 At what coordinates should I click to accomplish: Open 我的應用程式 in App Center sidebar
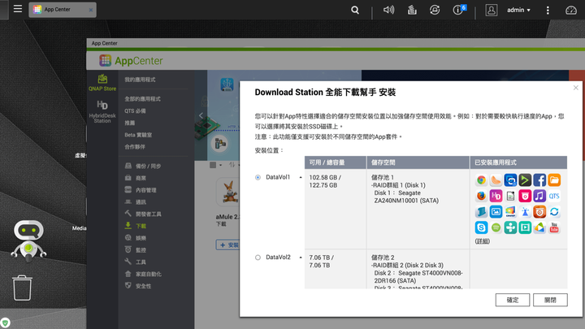tap(140, 80)
